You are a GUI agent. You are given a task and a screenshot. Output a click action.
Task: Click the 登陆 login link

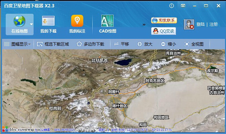point(200,24)
